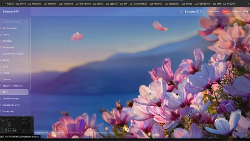Open the Соцсети bookmarks folder
The image size is (250, 141).
pyautogui.click(x=229, y=4)
